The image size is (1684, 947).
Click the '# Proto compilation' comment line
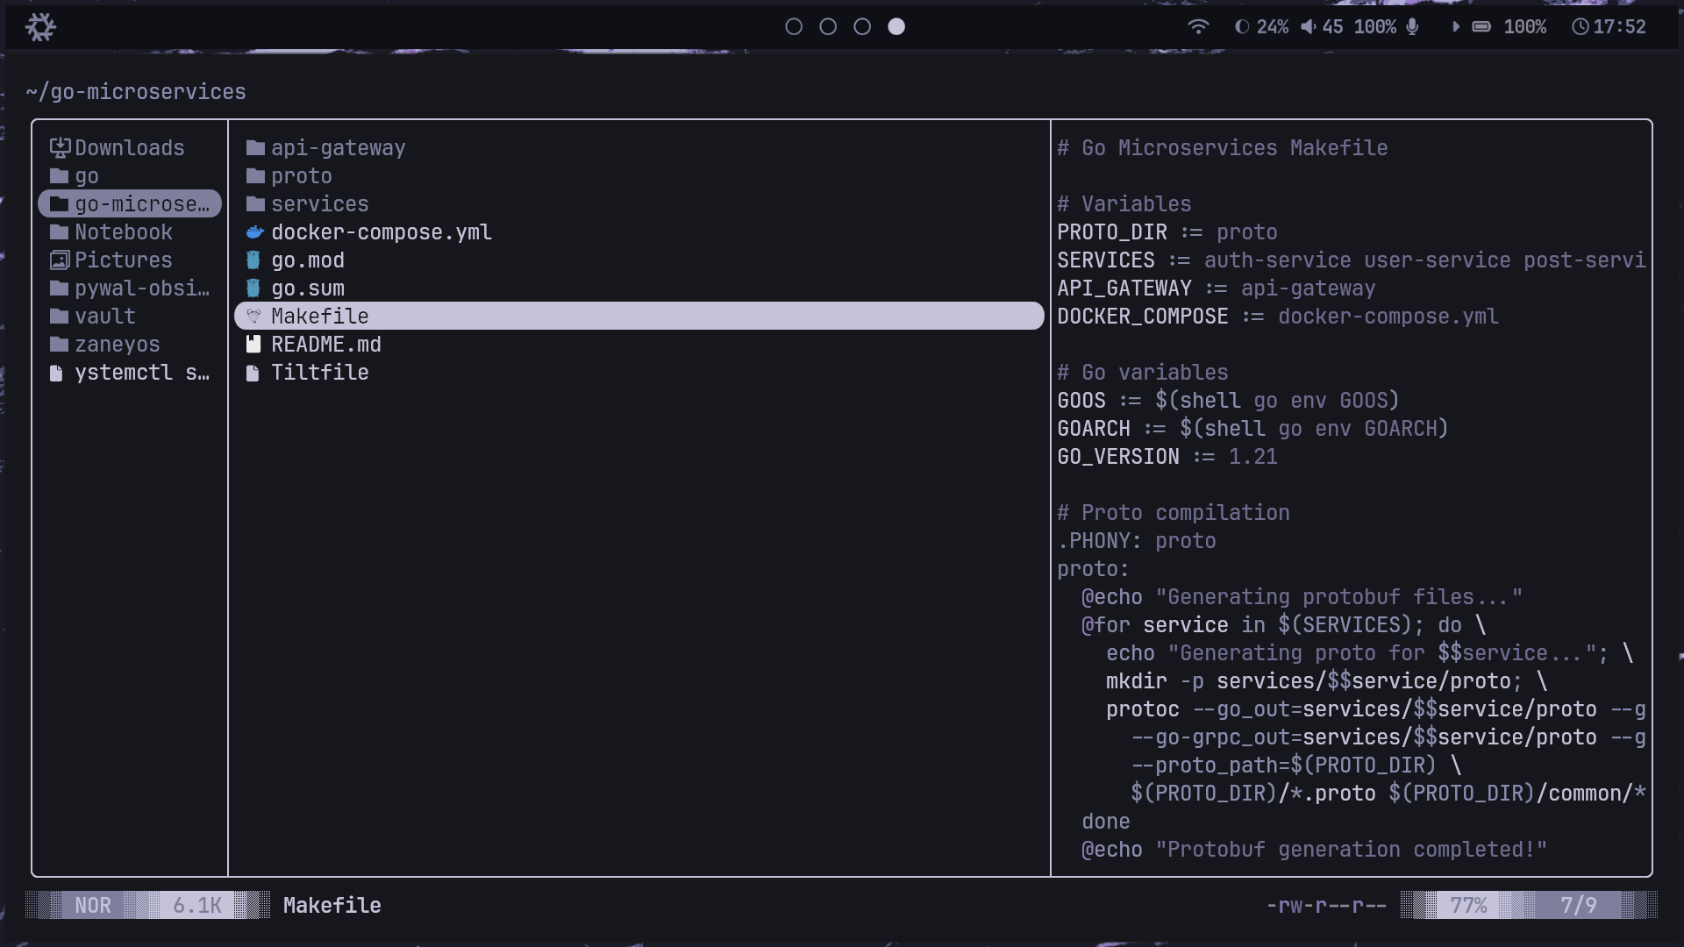coord(1174,512)
